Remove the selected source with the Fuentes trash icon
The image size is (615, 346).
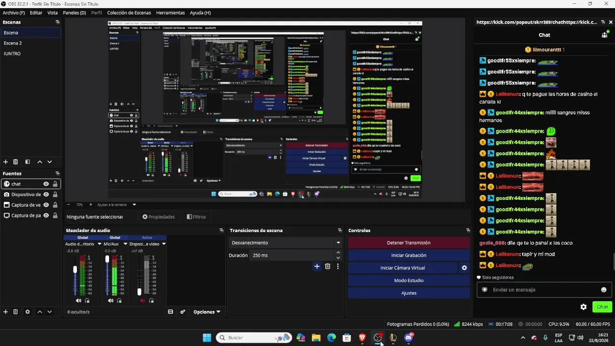click(15, 312)
